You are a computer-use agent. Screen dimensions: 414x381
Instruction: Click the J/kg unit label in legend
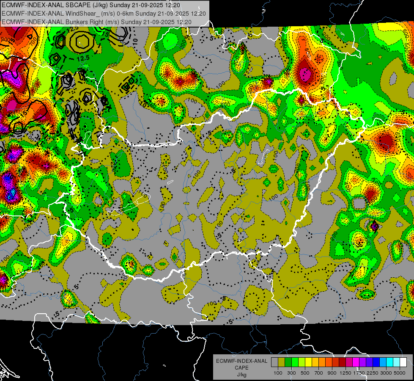tap(241, 374)
